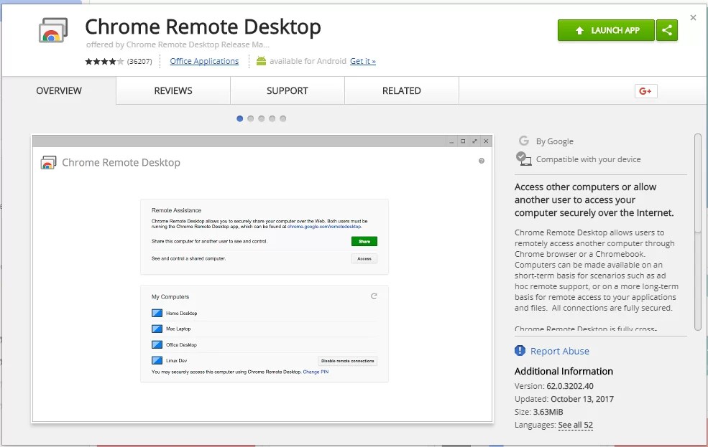Image resolution: width=708 pixels, height=447 pixels.
Task: Click the Updated: October 13, 2017 text
Action: (564, 399)
